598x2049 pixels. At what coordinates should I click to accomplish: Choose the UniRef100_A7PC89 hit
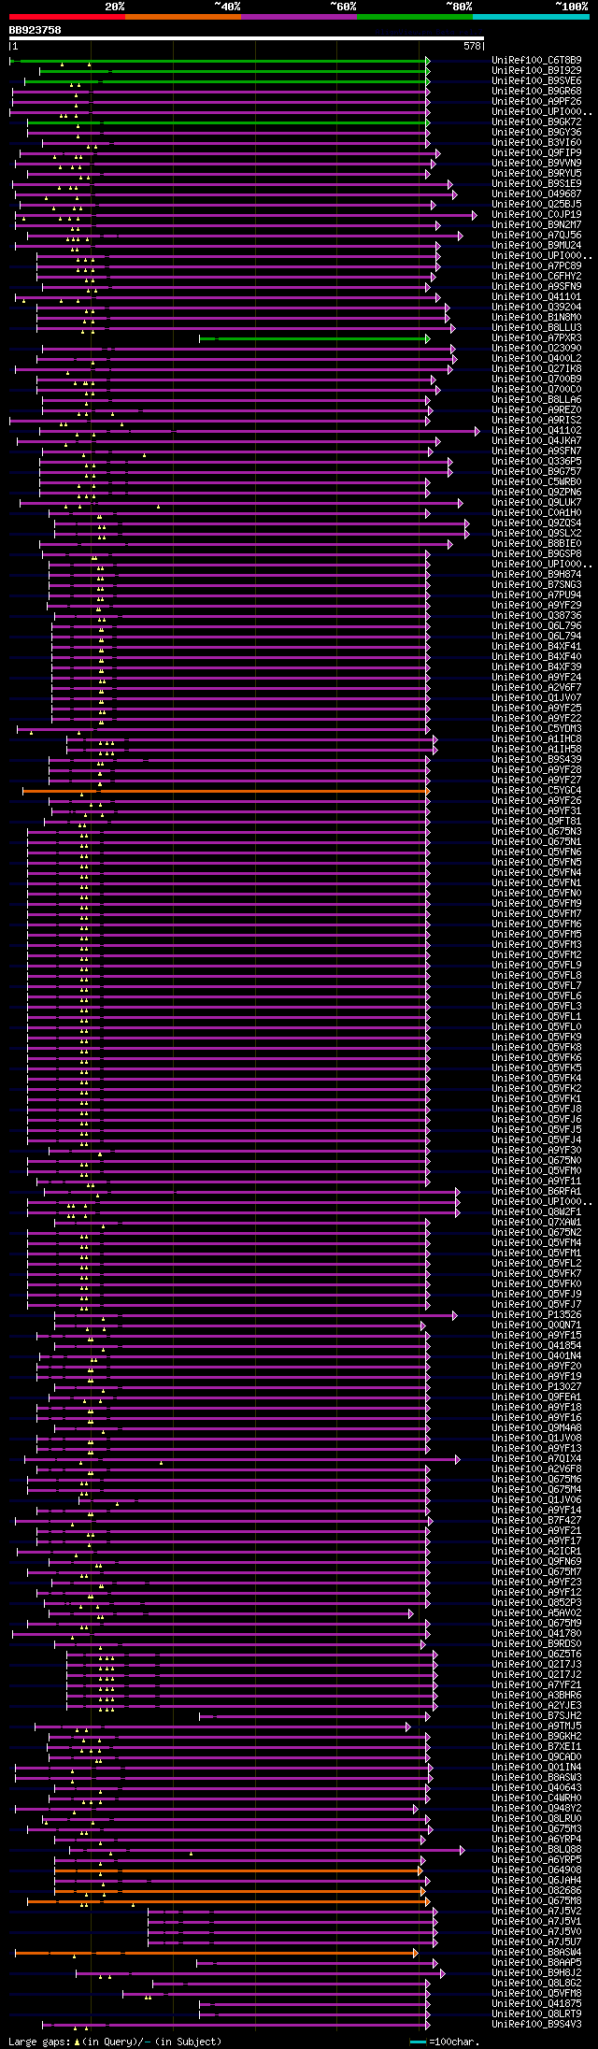[x=536, y=266]
